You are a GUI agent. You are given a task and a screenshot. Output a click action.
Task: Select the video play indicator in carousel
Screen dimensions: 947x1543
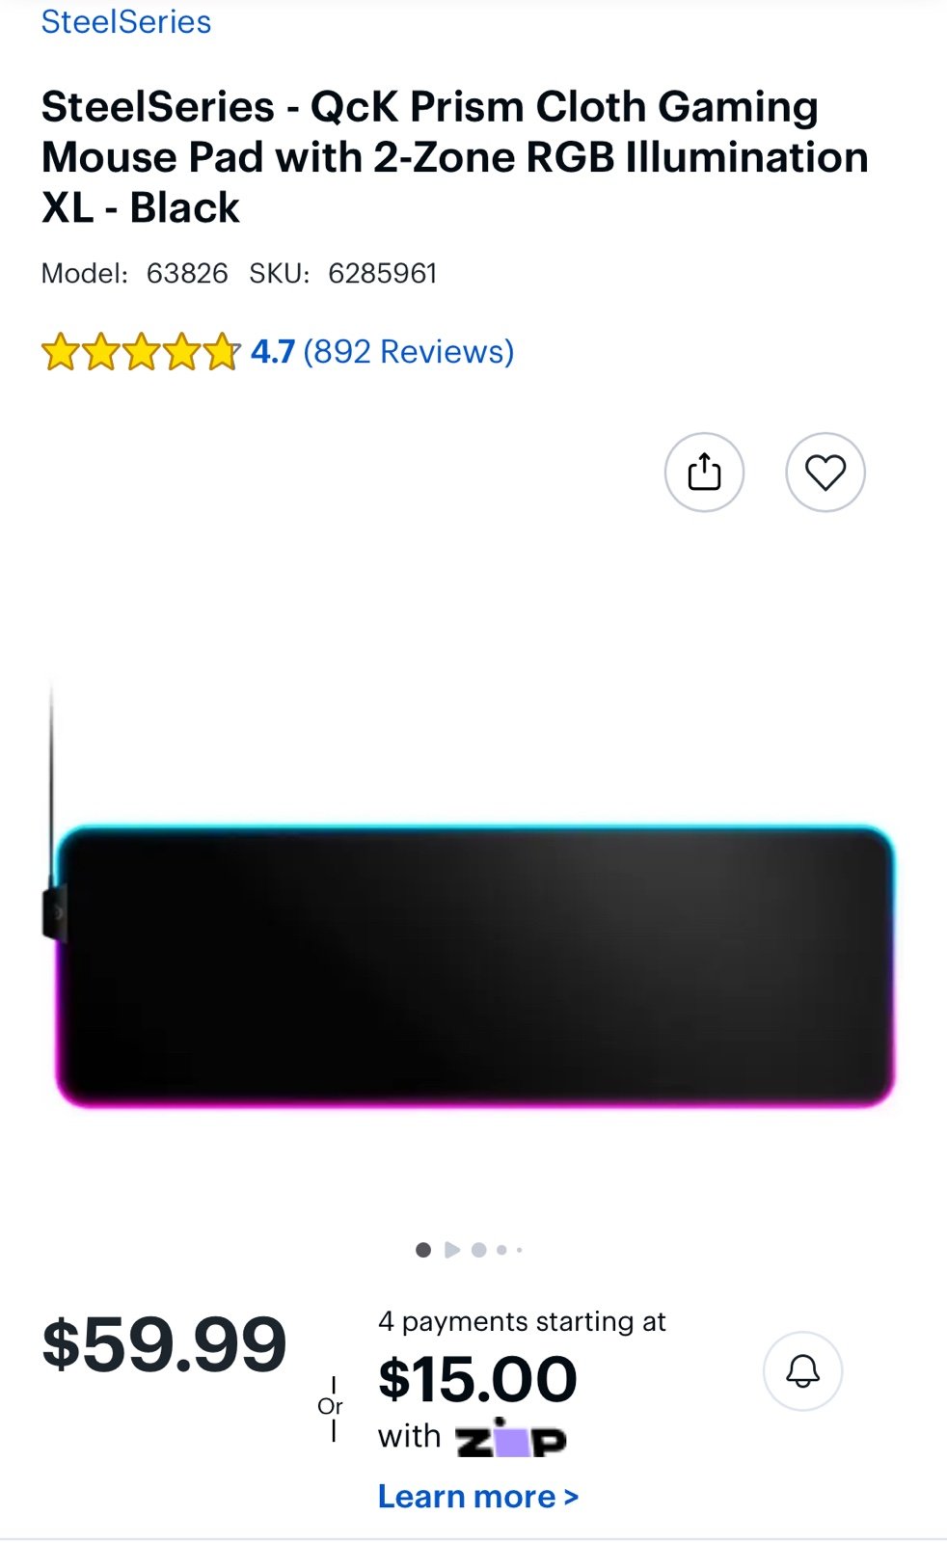pos(452,1250)
